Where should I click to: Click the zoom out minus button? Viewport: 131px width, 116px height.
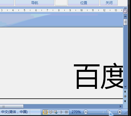86,112
